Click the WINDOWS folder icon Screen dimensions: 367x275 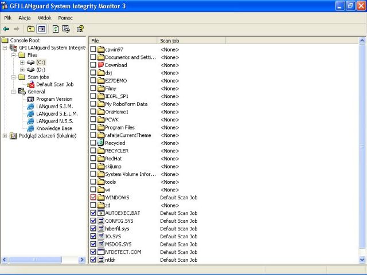[x=101, y=198]
